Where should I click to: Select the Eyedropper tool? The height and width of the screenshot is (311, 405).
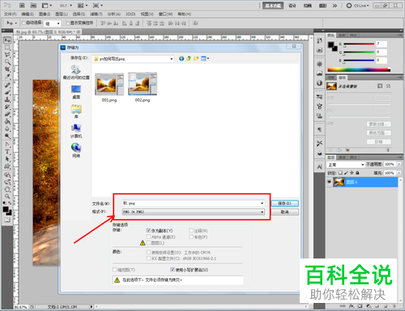[7, 77]
